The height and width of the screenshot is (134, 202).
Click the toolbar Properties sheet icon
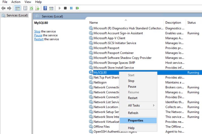point(25,8)
